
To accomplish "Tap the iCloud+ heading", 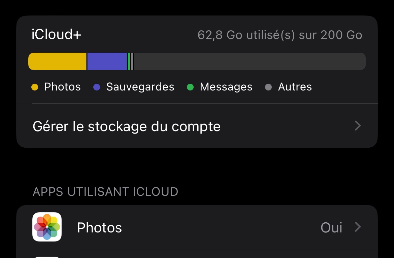I will tap(56, 35).
